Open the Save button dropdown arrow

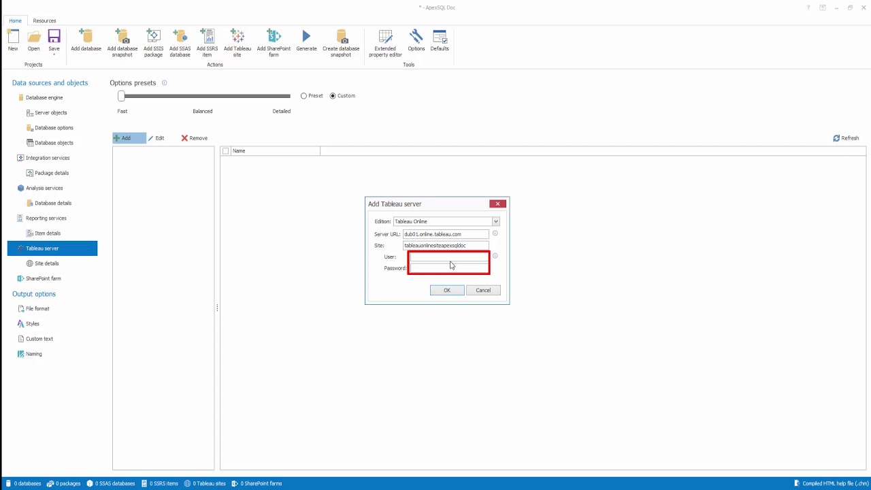(54, 54)
